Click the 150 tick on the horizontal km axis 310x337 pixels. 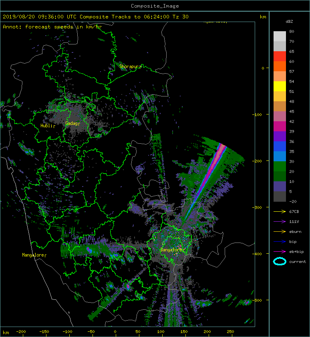click(x=184, y=332)
